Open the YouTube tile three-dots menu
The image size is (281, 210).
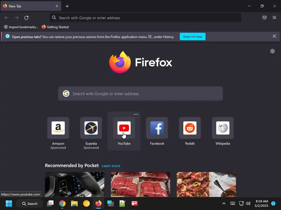pyautogui.click(x=136, y=114)
